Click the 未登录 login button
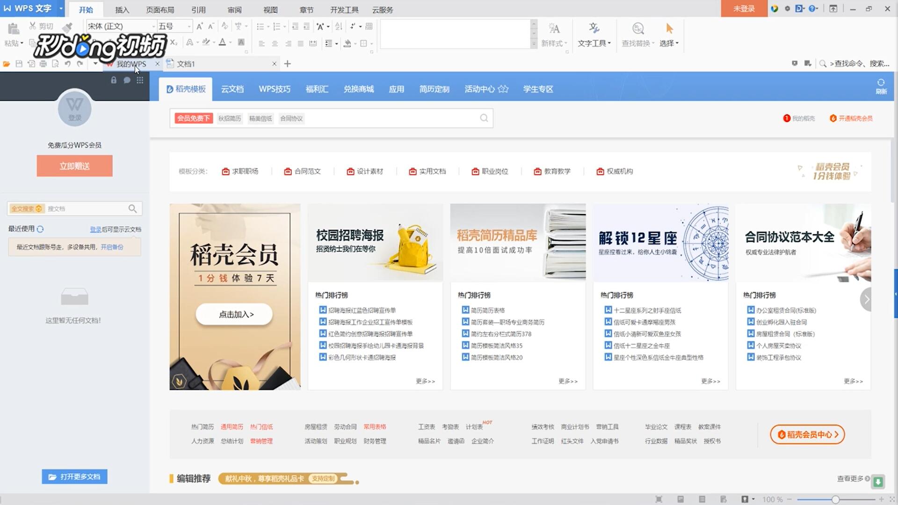 (744, 8)
